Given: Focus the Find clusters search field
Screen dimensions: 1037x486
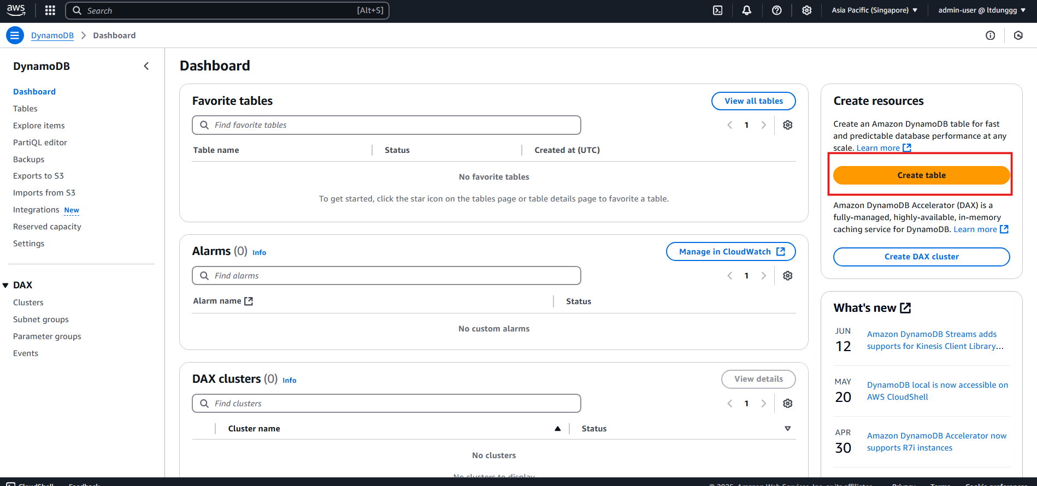Looking at the screenshot, I should 386,404.
